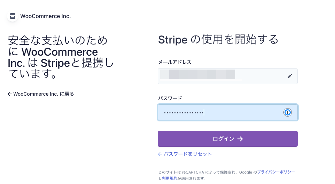
Task: Open the 1Password icon in password field
Action: click(x=287, y=112)
